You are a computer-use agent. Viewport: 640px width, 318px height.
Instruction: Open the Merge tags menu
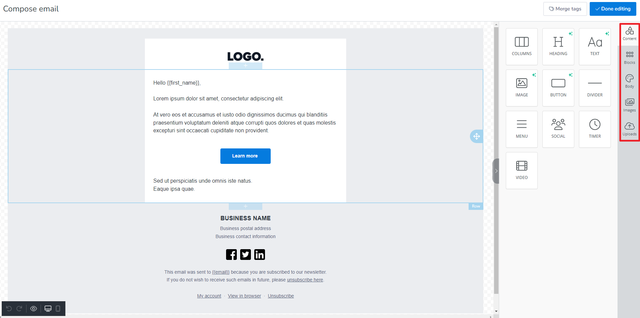pos(565,9)
